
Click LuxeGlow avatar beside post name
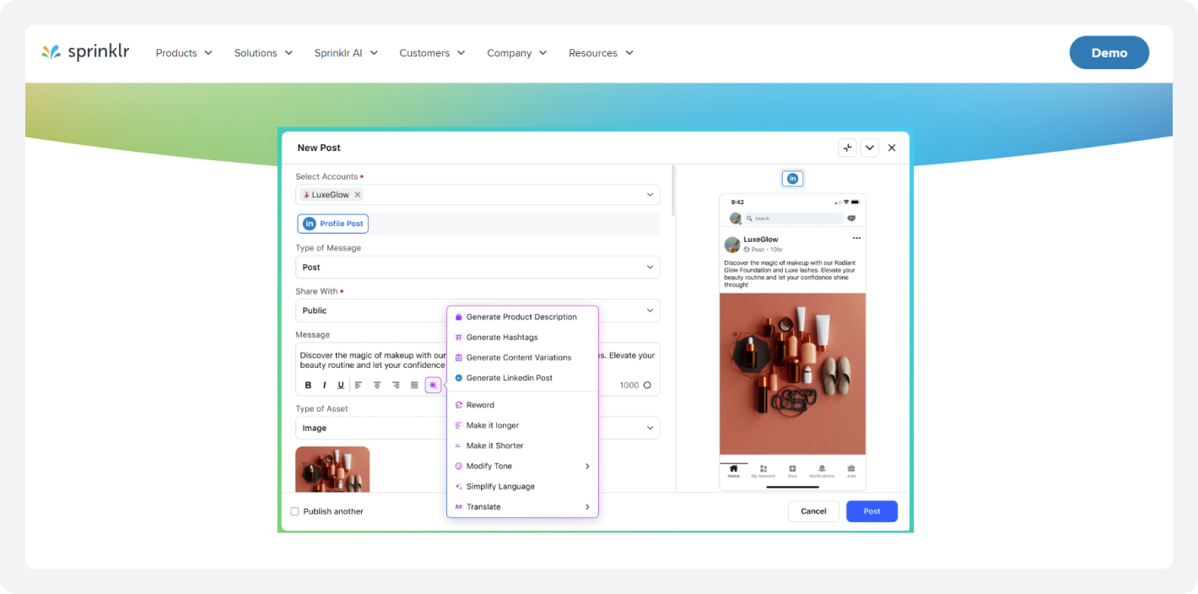(732, 244)
